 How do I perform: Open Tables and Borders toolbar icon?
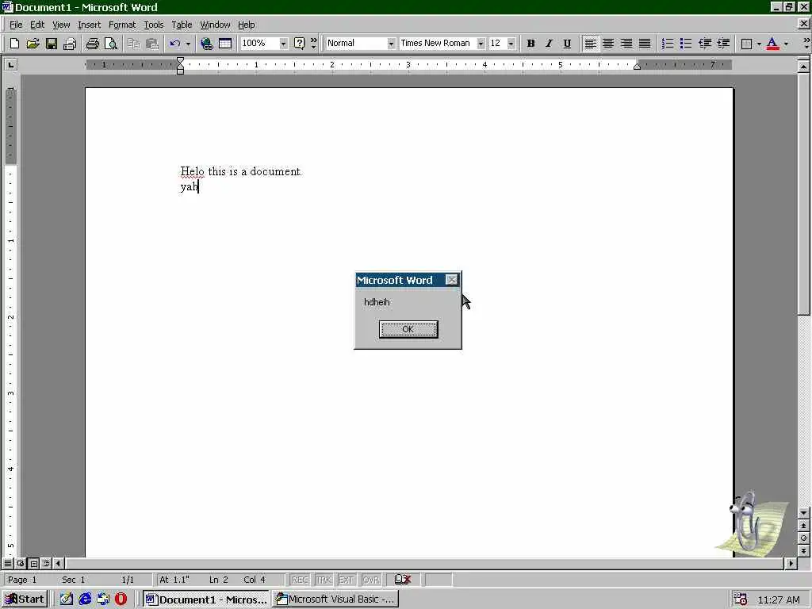225,44
